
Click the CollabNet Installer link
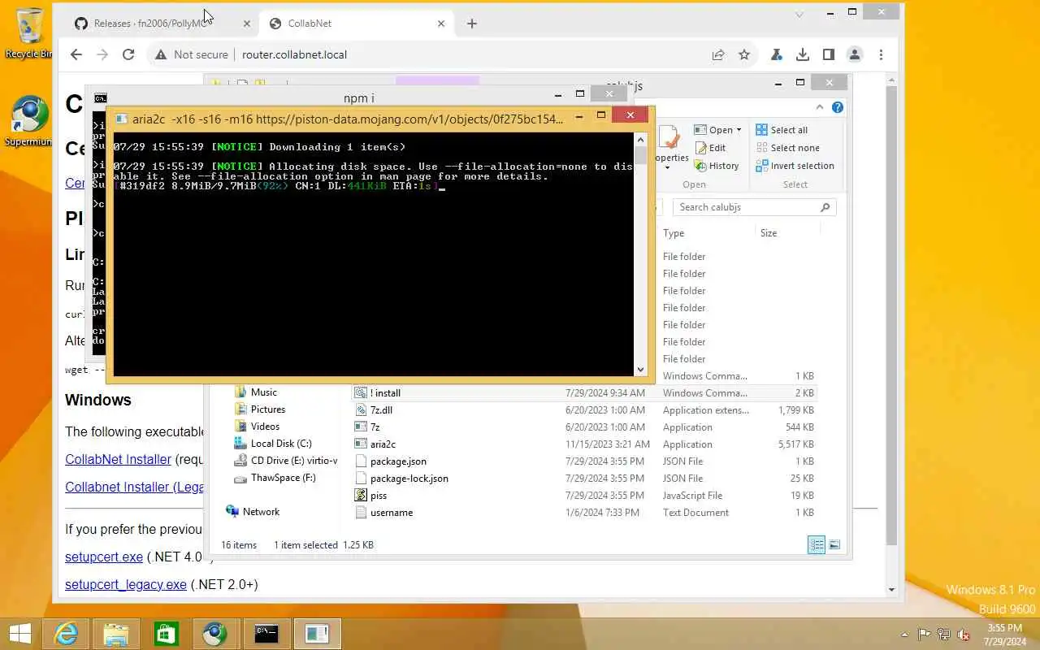tap(118, 459)
